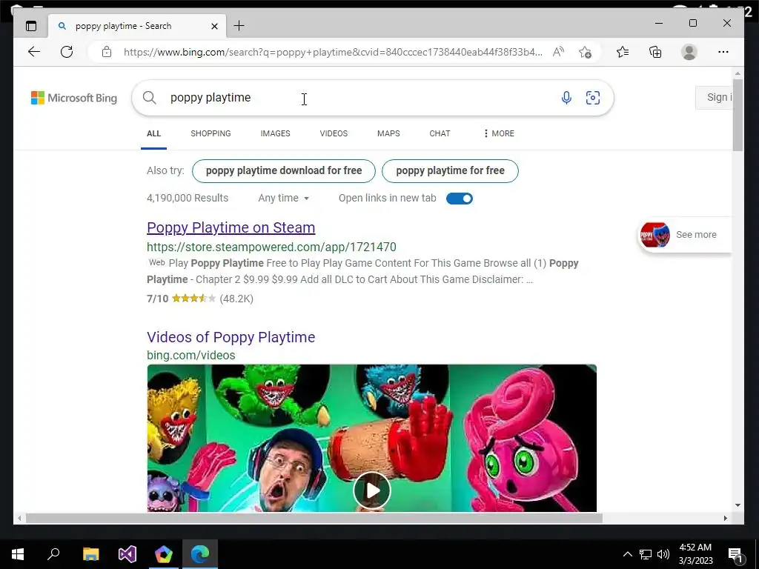The image size is (759, 569).
Task: Start voice search with microphone
Action: (566, 98)
